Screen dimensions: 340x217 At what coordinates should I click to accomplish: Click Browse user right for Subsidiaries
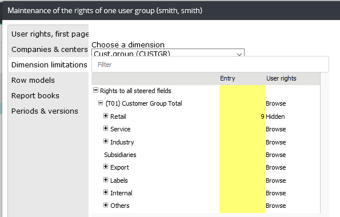tap(276, 155)
